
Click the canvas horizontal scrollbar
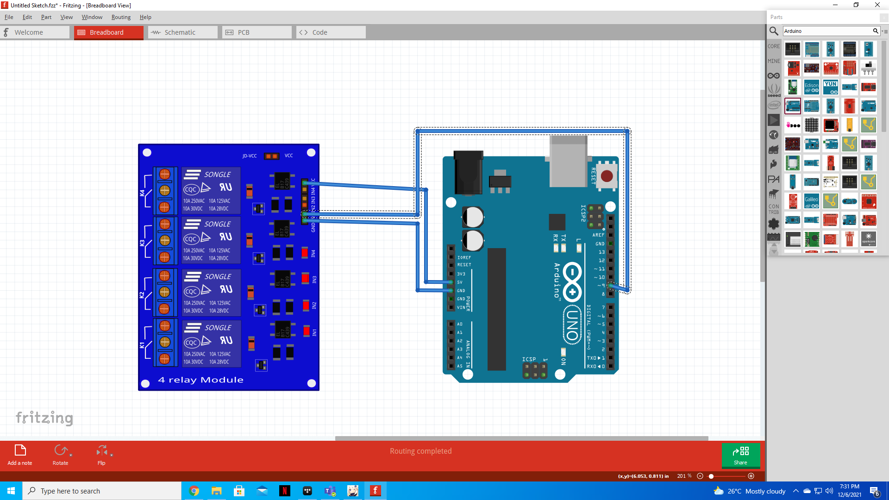(521, 438)
